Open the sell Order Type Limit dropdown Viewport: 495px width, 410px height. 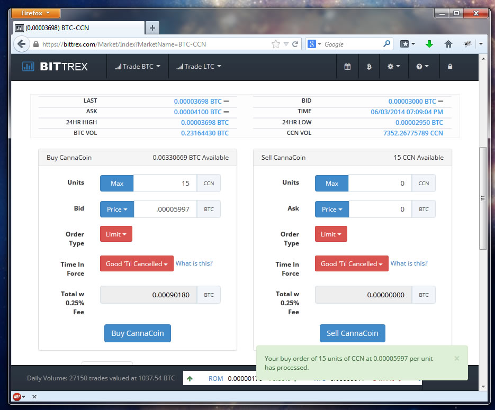[331, 234]
